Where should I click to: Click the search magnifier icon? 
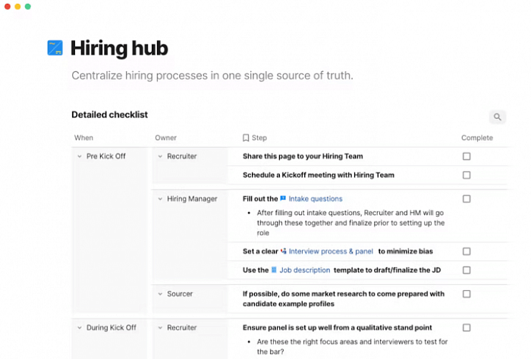pyautogui.click(x=497, y=117)
